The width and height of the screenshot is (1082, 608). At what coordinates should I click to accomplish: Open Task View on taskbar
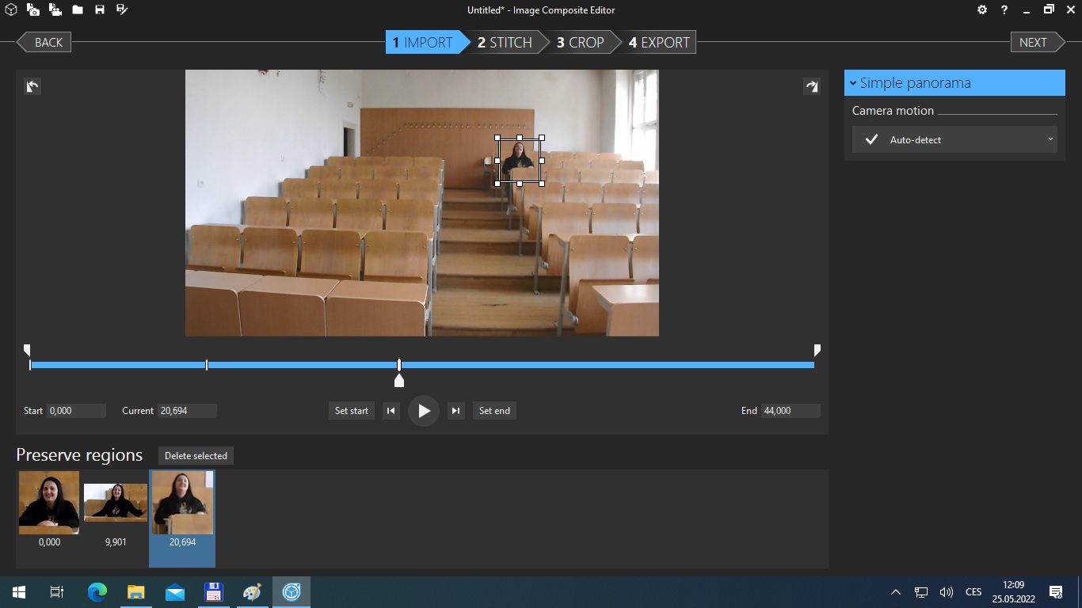tap(57, 592)
